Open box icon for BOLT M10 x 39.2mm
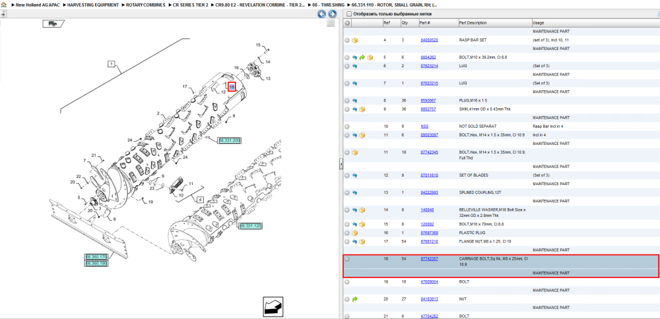Image resolution: width=660 pixels, height=319 pixels. [x=370, y=57]
